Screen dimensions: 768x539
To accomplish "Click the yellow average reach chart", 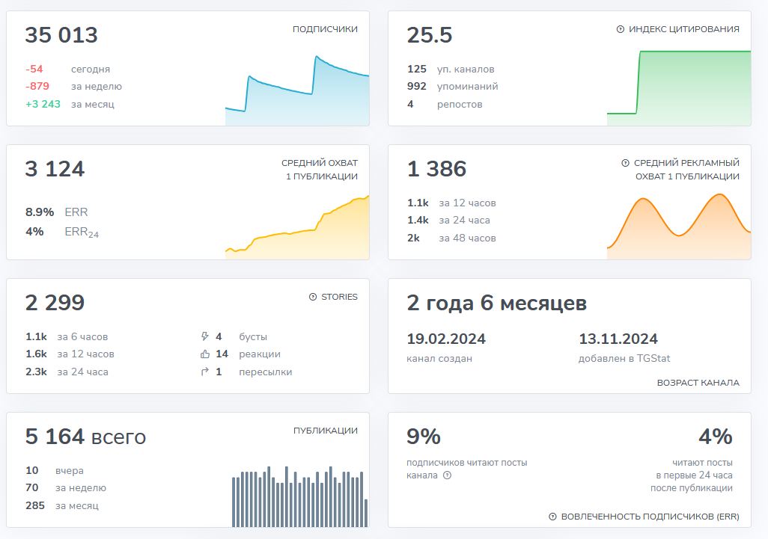I will click(x=297, y=227).
